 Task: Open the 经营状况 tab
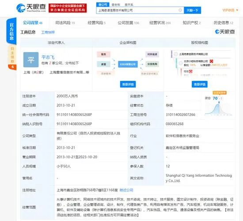160,23
